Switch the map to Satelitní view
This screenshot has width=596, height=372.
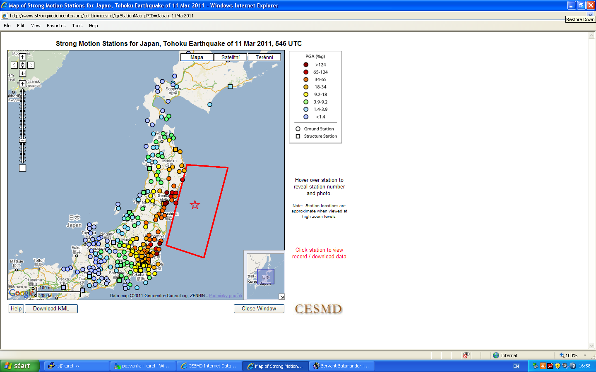pyautogui.click(x=231, y=57)
